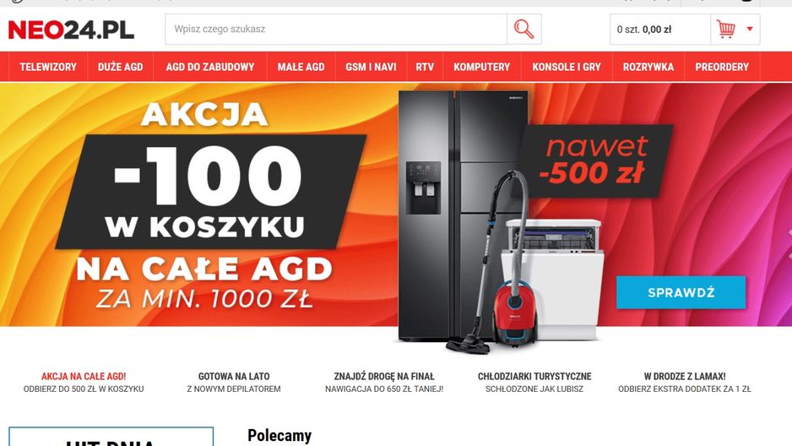Click the NEO24.PL logo
Screen dimensions: 792x446
tap(71, 30)
